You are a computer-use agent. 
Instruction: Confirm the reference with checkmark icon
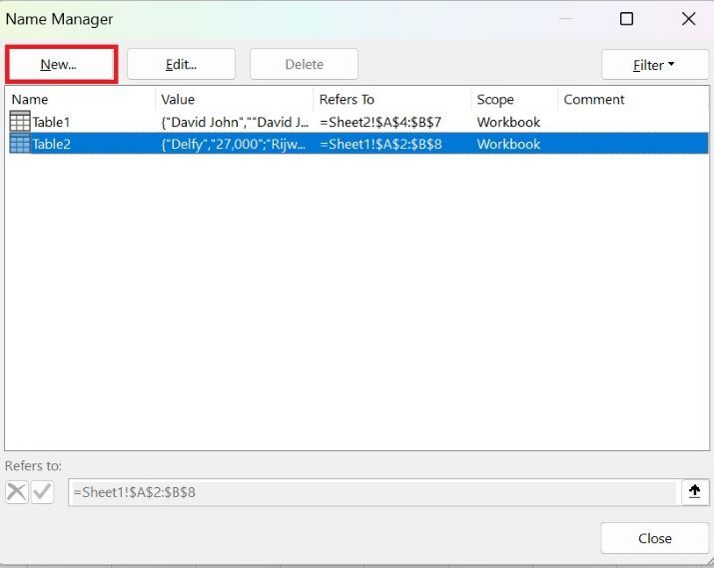(x=42, y=492)
